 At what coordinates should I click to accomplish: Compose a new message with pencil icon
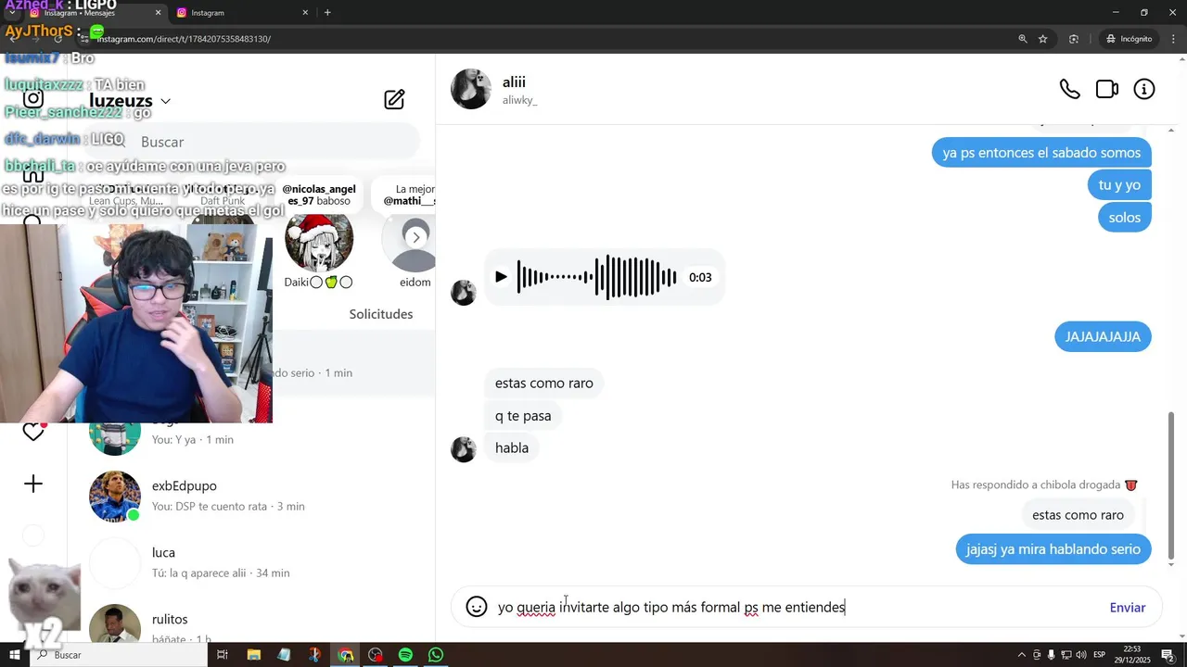(394, 100)
